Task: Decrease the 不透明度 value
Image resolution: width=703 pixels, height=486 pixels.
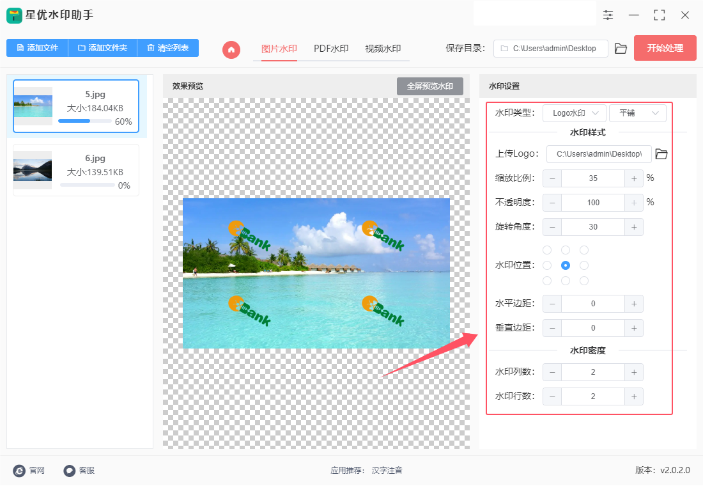Action: click(x=552, y=202)
